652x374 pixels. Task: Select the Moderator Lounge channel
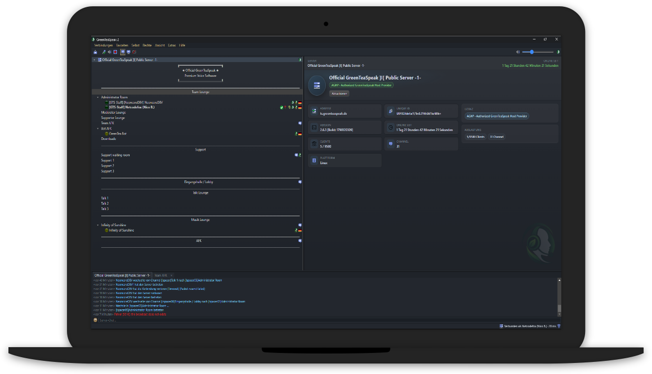click(113, 113)
